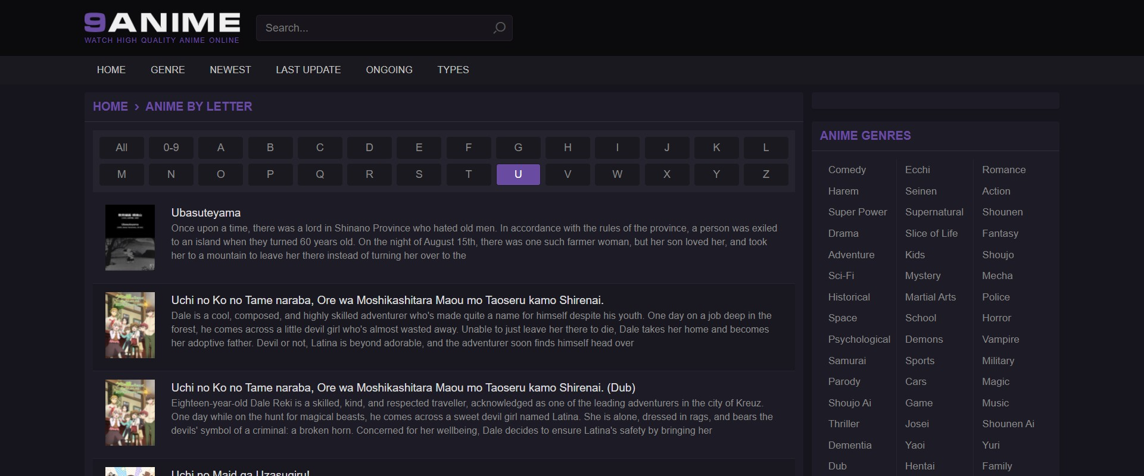Viewport: 1144px width, 476px height.
Task: Open the Adventure genre
Action: [x=852, y=255]
